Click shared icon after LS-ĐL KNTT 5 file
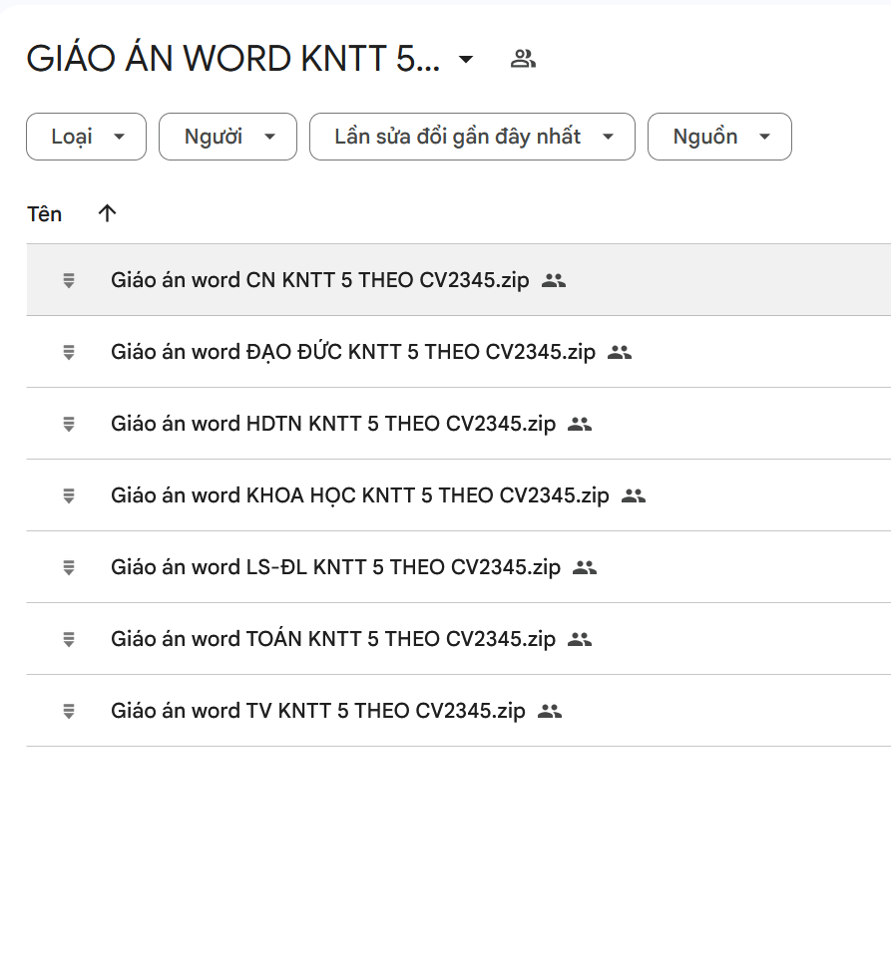 (585, 567)
